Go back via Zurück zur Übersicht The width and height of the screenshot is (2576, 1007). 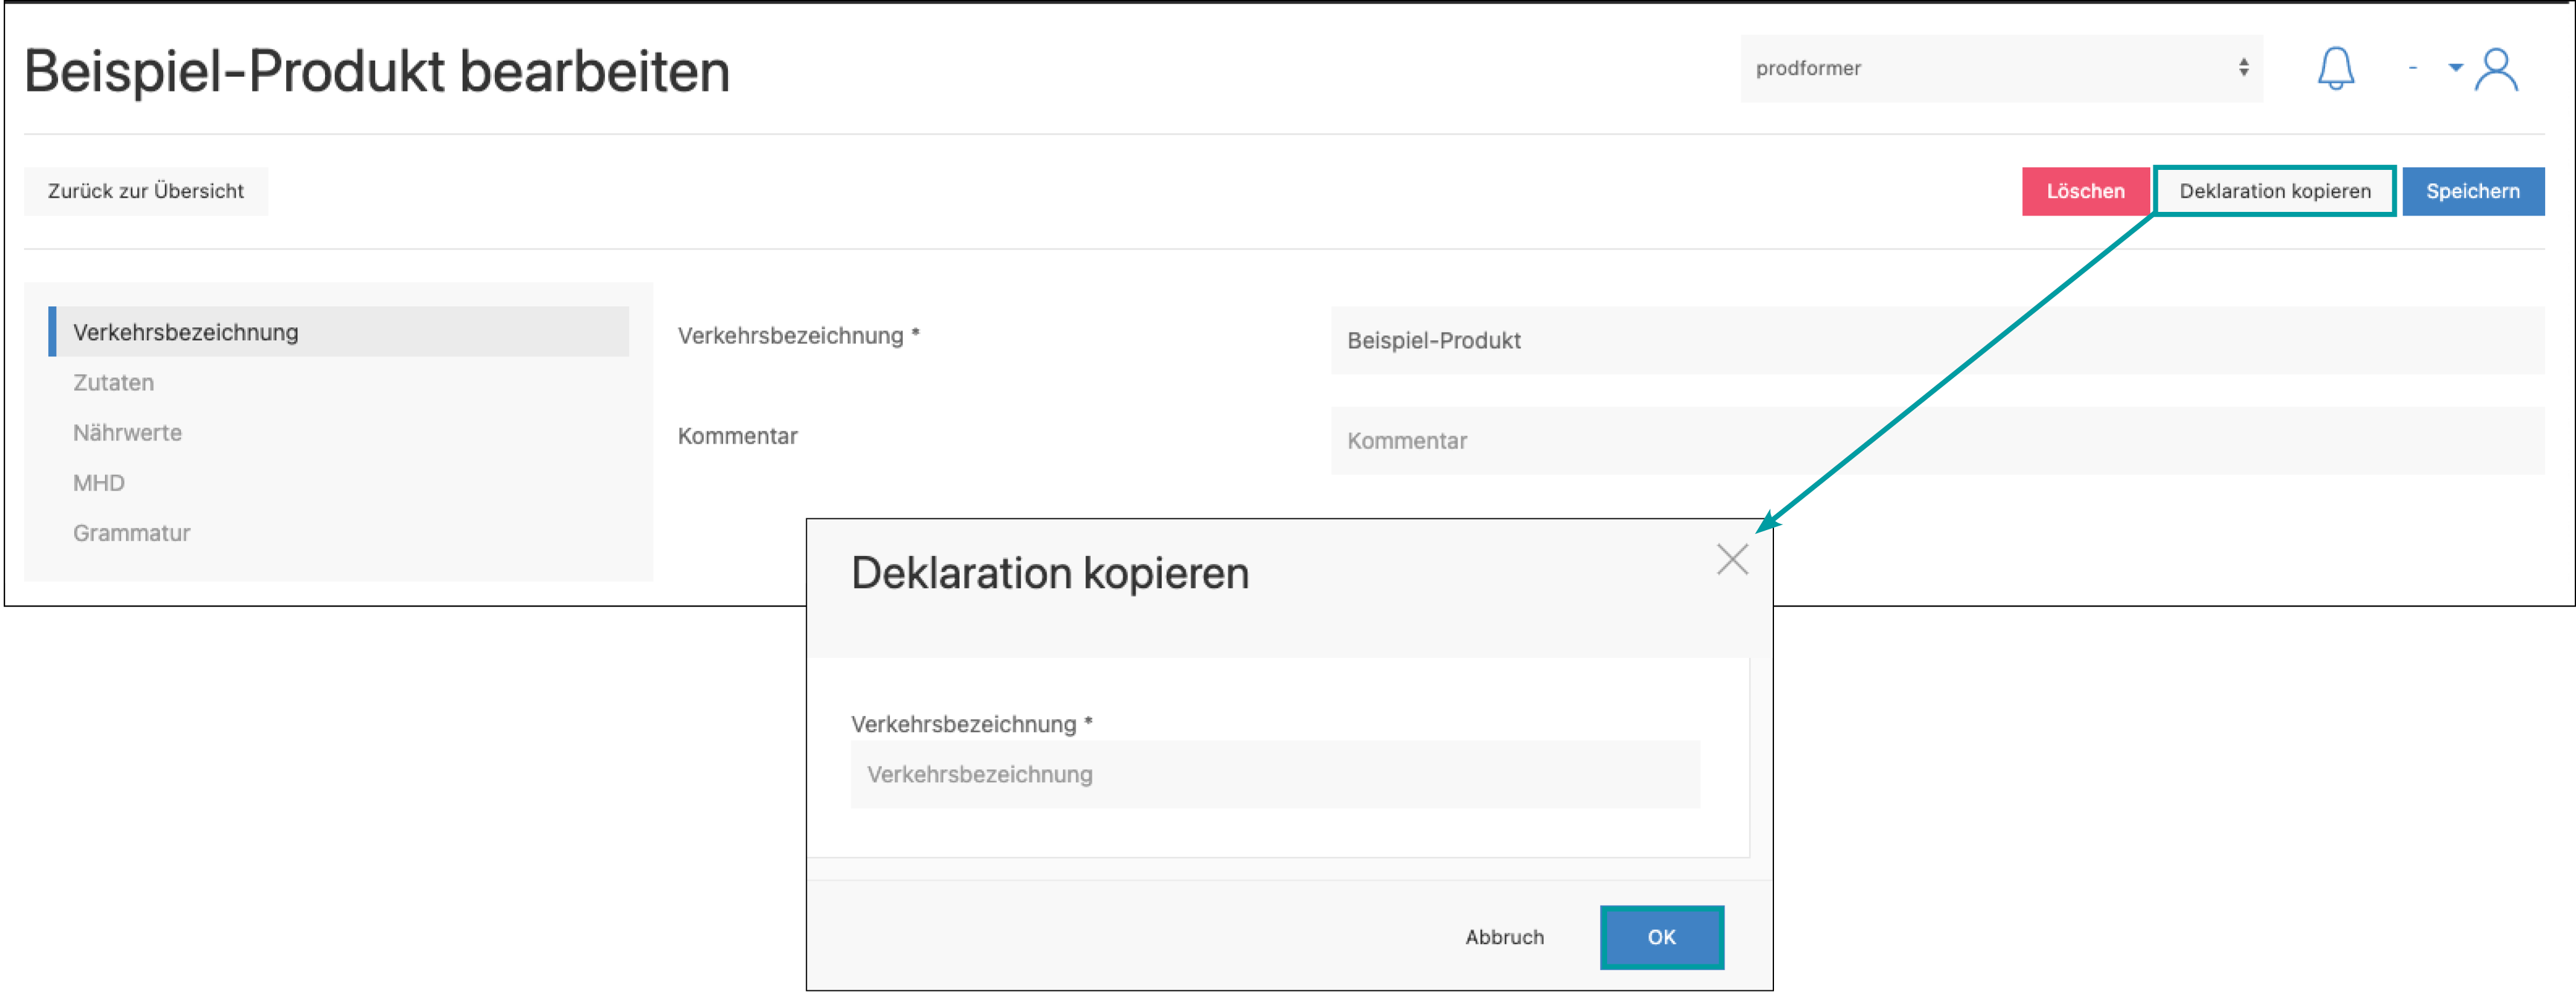pos(146,191)
